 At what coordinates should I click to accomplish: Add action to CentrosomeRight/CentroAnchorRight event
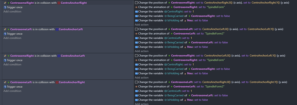click(142, 25)
